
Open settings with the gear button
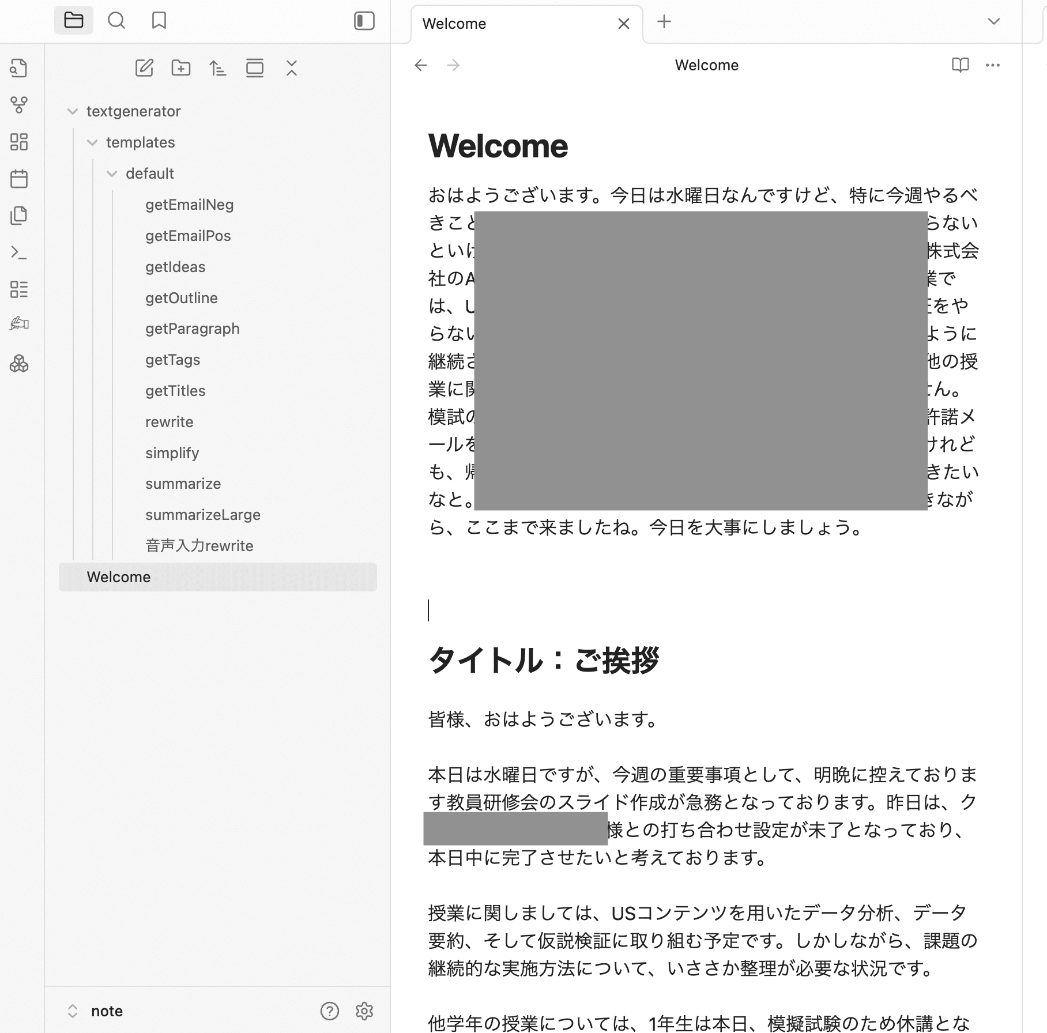point(366,1011)
